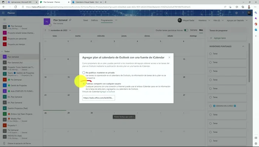
Task: Open the Edge sidebar Discover sparkle icon
Action: coord(256,18)
